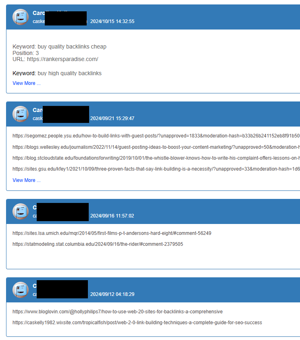Click the sites.lsa.umich.edu comment URL

[x=112, y=233]
